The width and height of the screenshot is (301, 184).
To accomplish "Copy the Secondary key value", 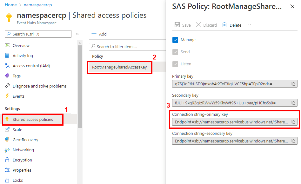I will pos(293,103).
